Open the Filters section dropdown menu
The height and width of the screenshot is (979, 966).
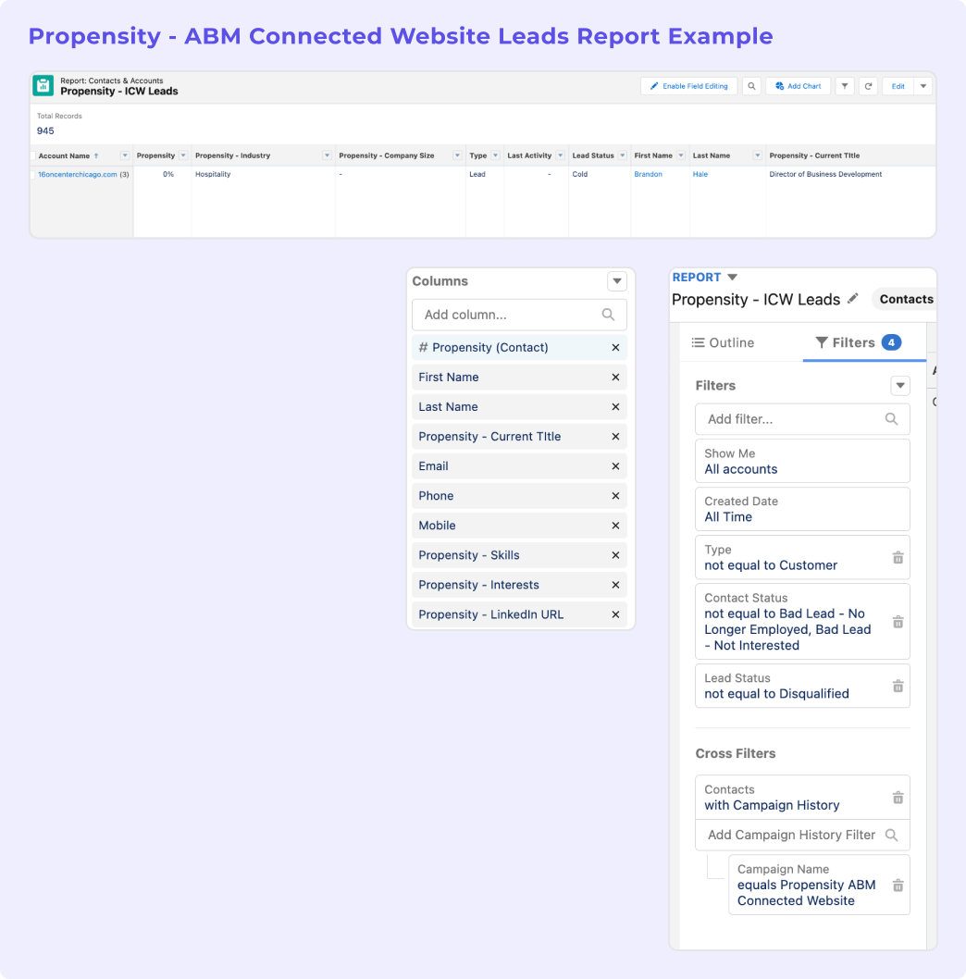[900, 385]
